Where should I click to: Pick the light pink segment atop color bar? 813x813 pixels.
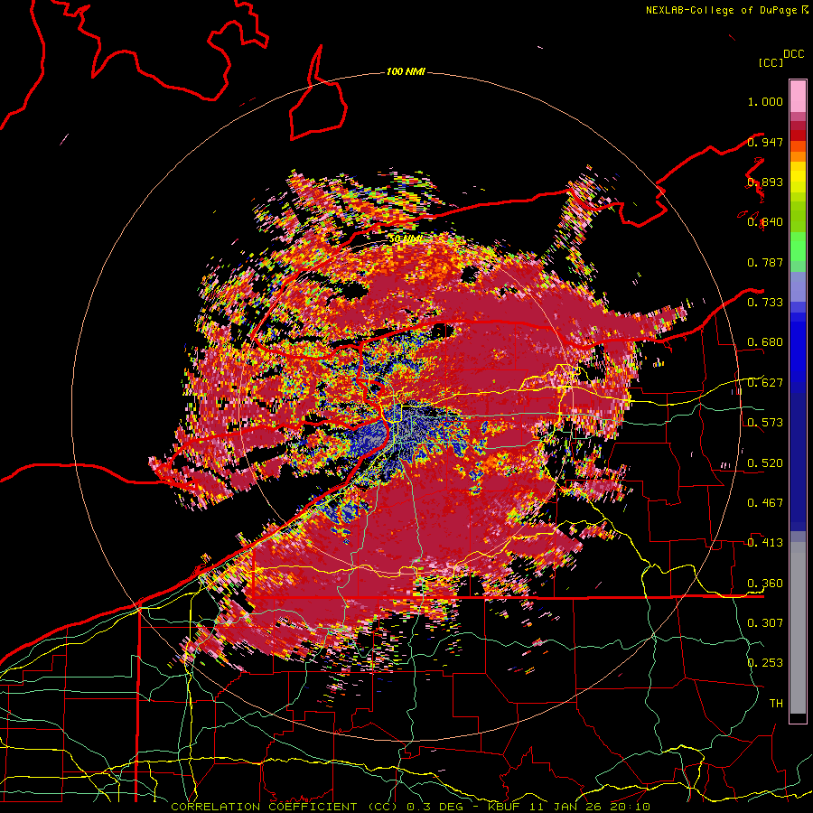pos(798,96)
